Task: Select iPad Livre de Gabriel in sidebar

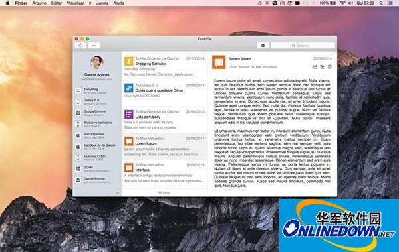Action: 97,124
